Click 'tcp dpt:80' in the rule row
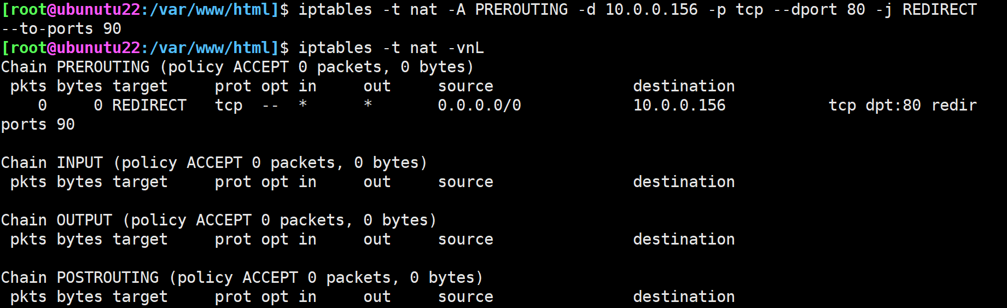The width and height of the screenshot is (1007, 308). coord(874,105)
